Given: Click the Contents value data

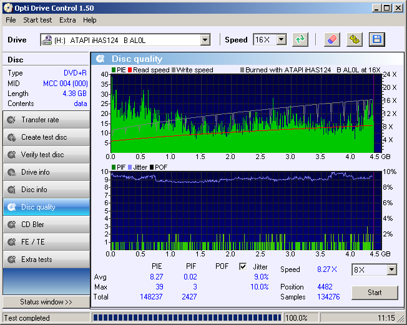Looking at the screenshot, I should pyautogui.click(x=81, y=104).
